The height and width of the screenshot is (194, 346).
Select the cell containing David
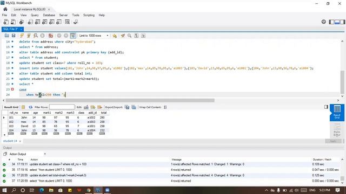(25, 126)
